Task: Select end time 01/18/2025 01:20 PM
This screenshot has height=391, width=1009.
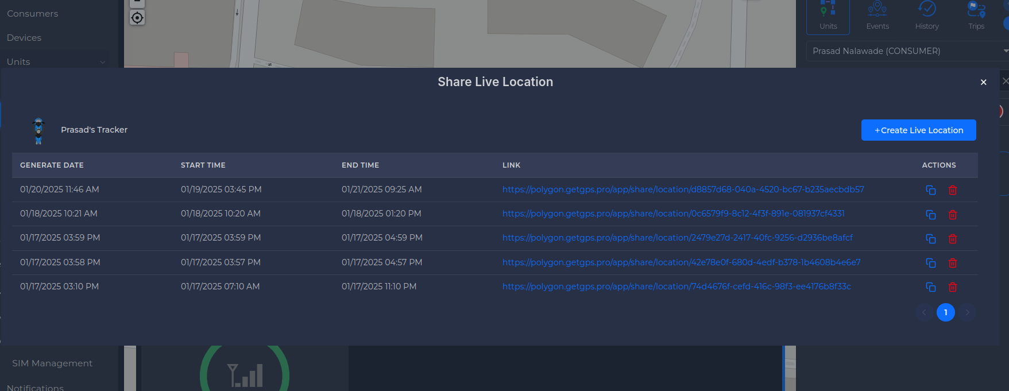Action: [381, 214]
